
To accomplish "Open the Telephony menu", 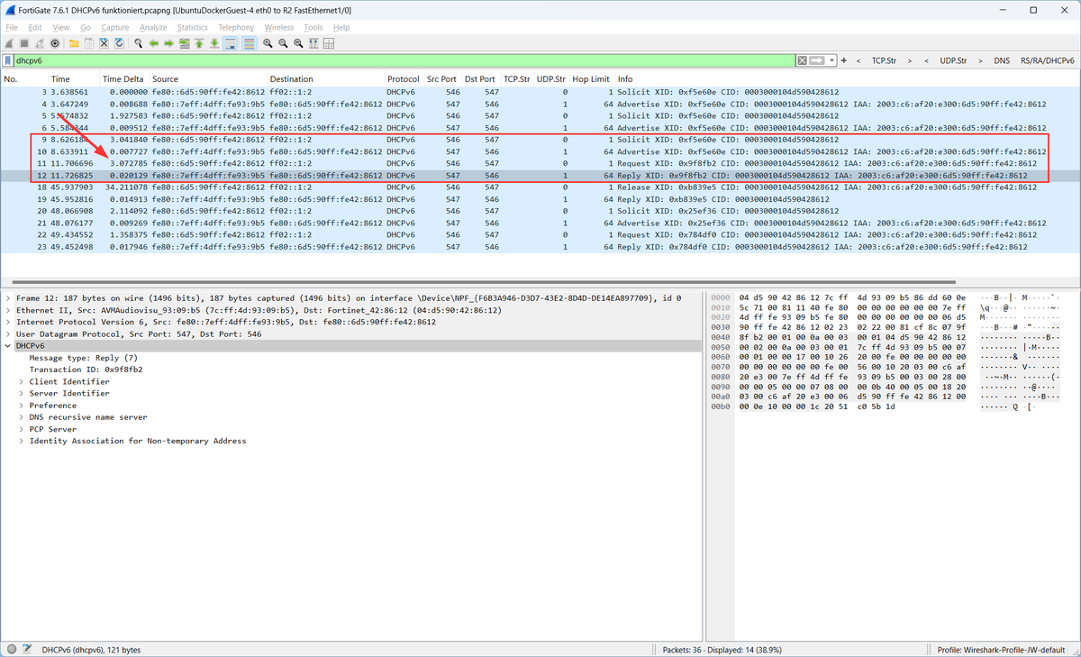I will [x=236, y=28].
